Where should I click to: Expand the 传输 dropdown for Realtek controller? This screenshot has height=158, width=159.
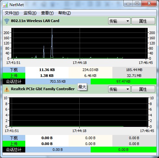pyautogui.click(x=119, y=89)
